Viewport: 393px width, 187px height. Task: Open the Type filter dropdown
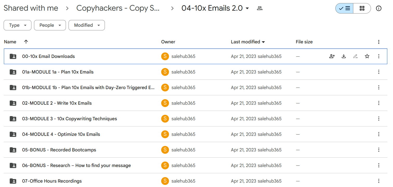(x=17, y=25)
